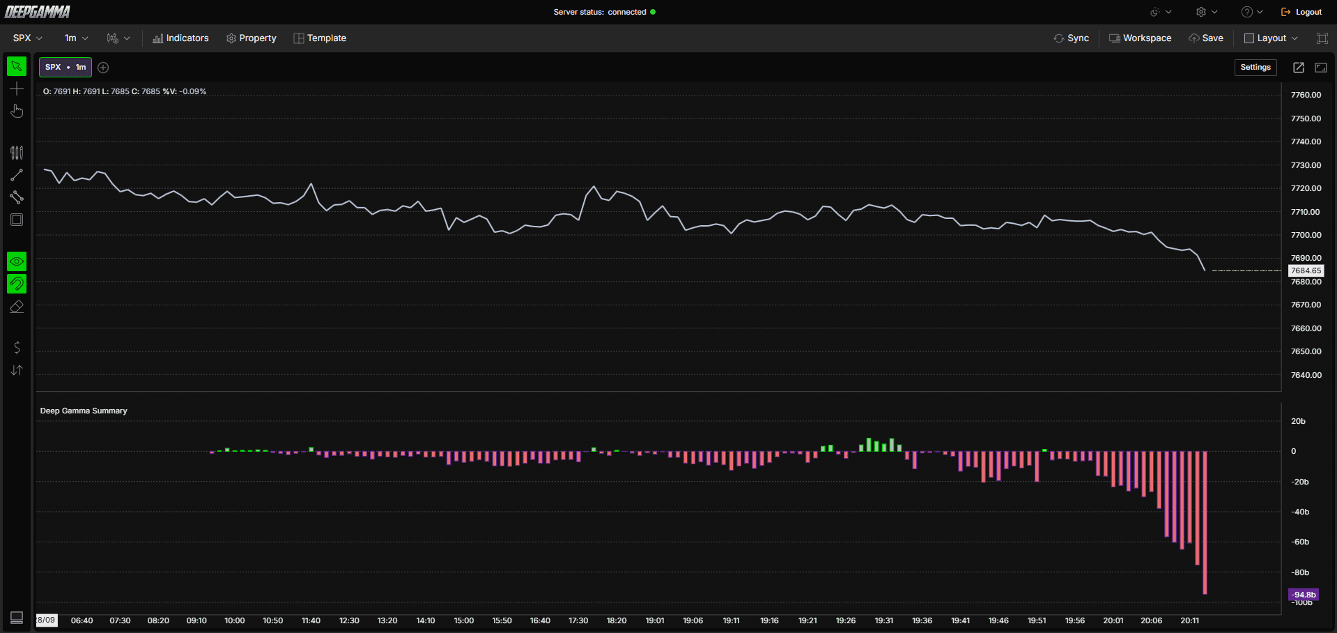Click the Logout link
The image size is (1337, 633).
pos(1301,12)
